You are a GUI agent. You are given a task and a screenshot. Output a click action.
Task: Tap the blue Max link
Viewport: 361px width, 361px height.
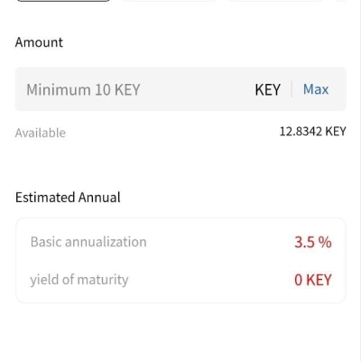(316, 89)
